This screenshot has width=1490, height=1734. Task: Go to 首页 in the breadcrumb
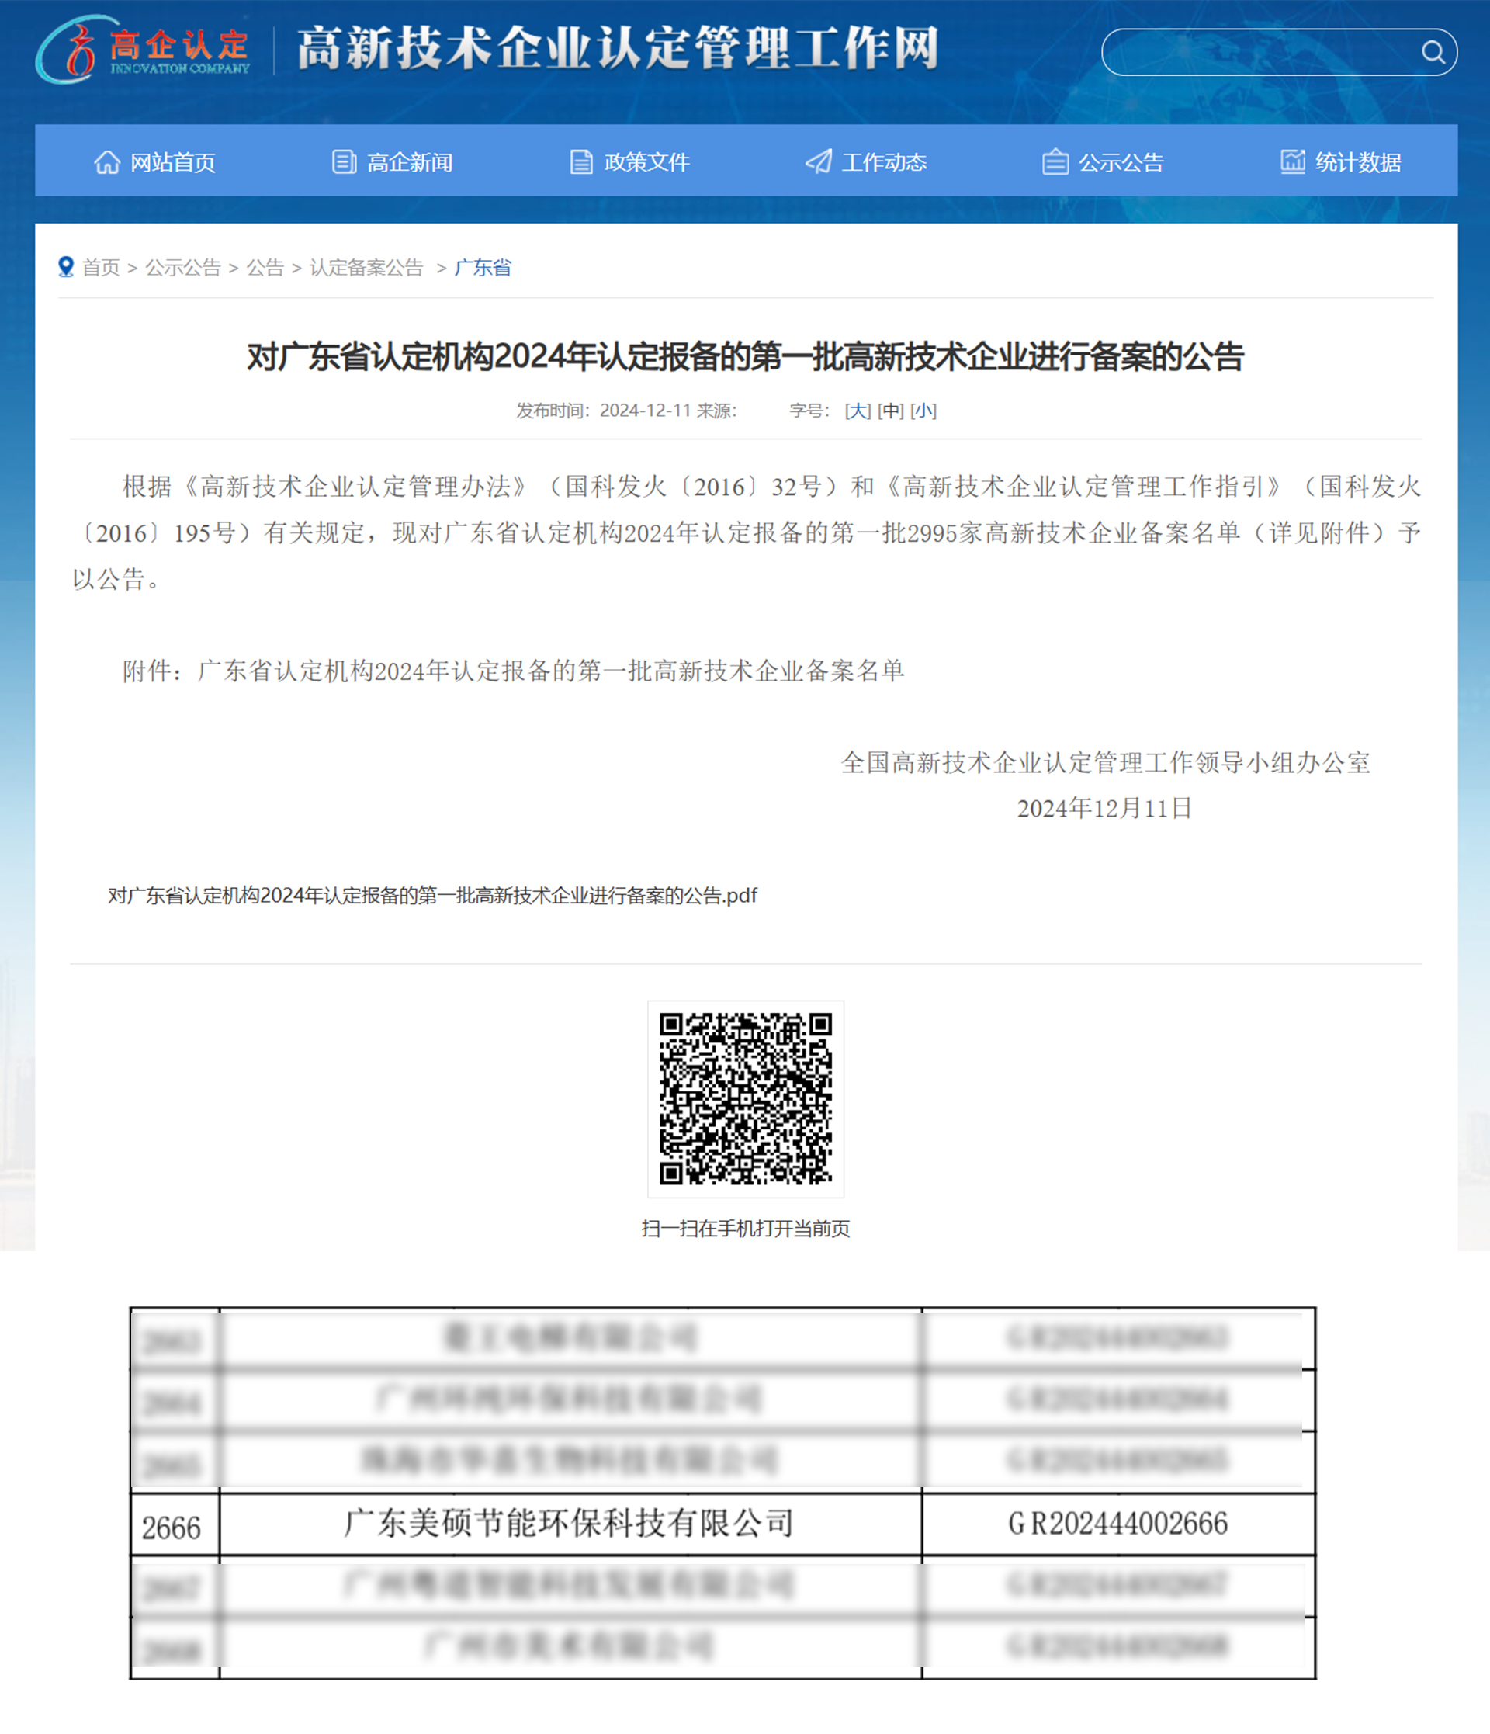click(101, 268)
